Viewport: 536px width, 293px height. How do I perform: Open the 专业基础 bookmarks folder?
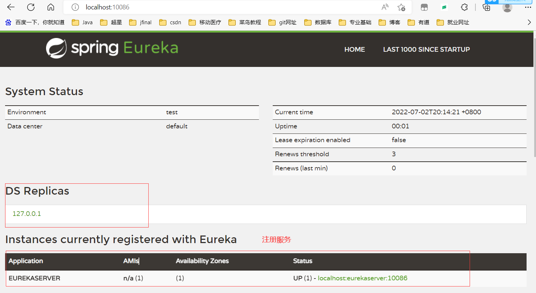tap(355, 22)
